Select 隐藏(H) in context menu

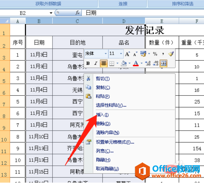103,160
